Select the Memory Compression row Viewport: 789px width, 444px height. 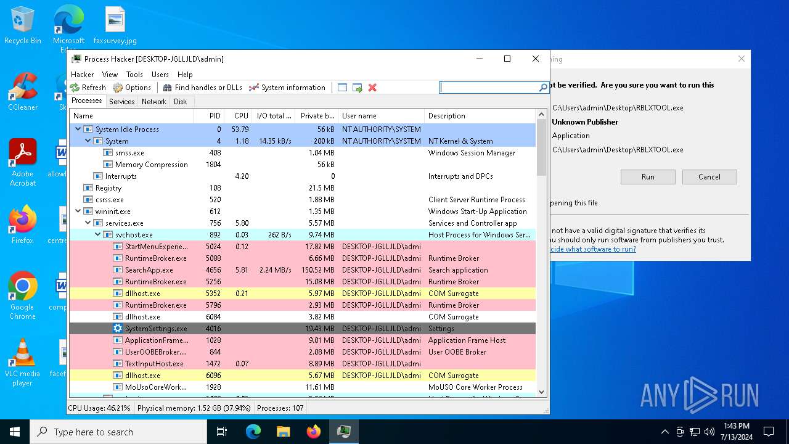(302, 165)
